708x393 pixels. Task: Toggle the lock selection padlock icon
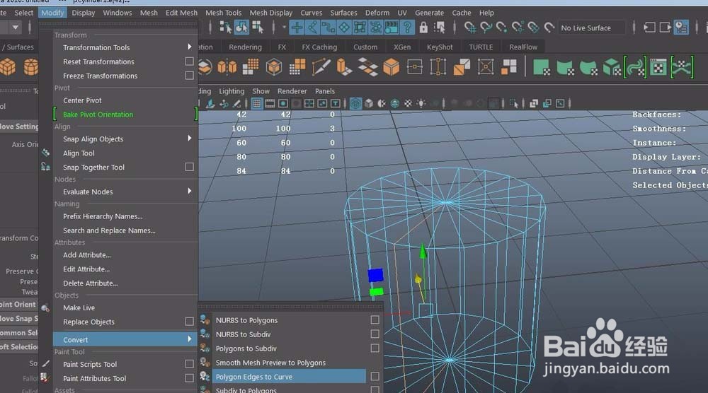(x=423, y=28)
